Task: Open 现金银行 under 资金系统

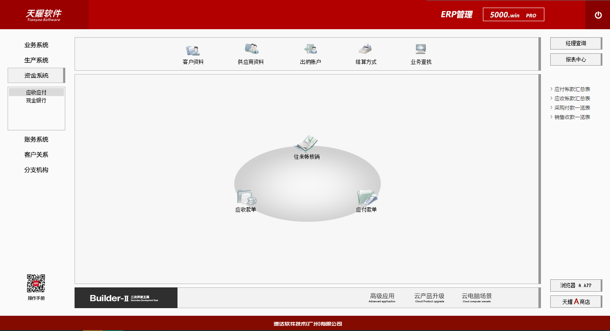Action: pos(36,100)
